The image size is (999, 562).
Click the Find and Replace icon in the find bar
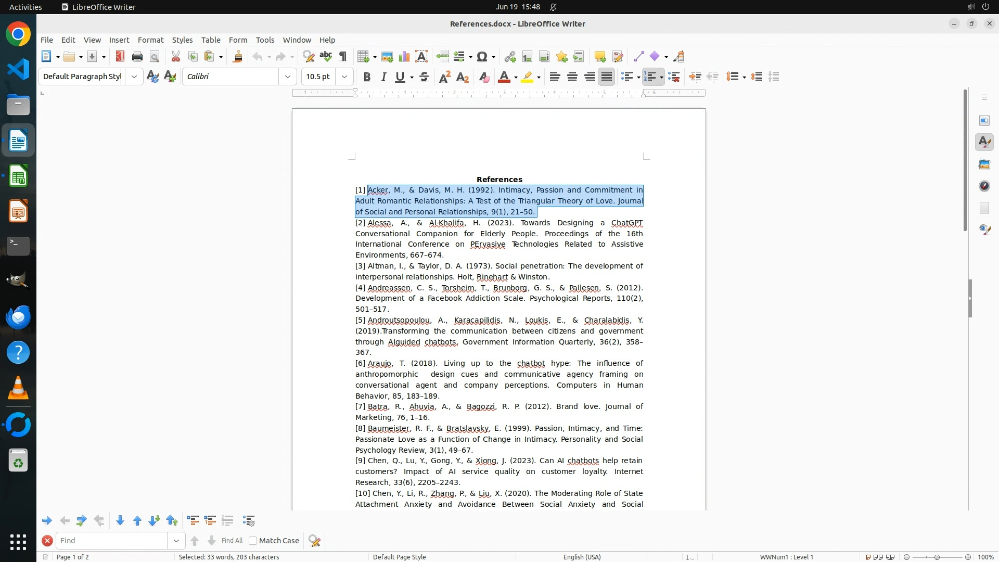coord(314,541)
